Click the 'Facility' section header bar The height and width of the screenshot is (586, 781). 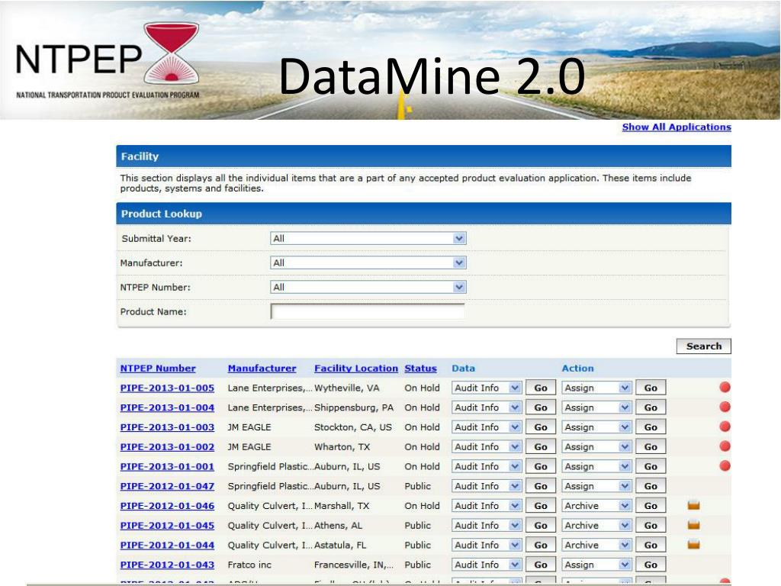point(423,156)
